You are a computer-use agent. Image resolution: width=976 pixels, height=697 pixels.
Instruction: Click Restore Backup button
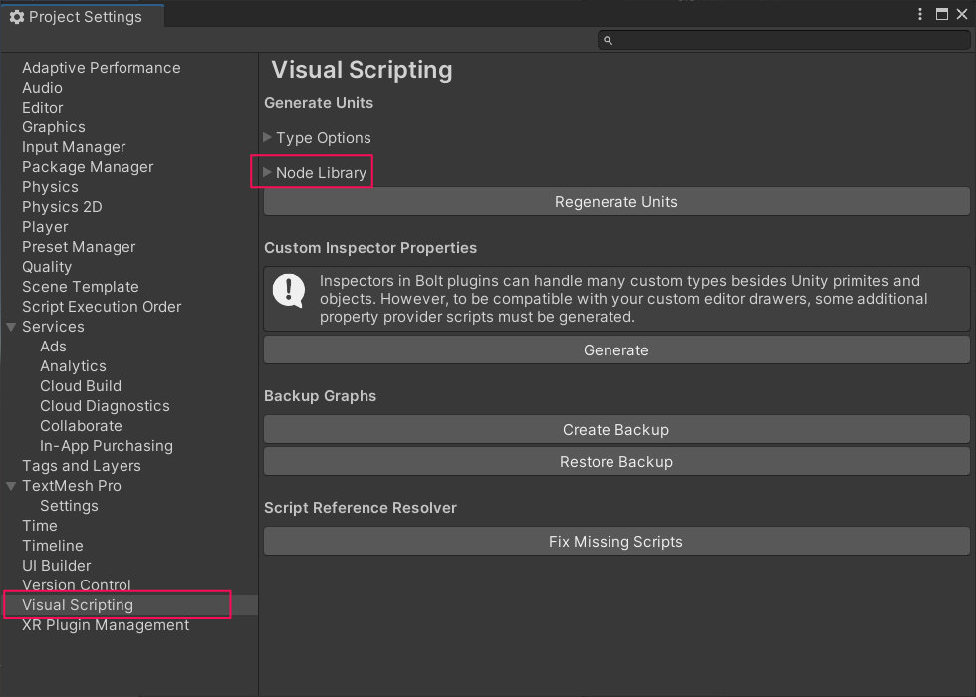616,462
